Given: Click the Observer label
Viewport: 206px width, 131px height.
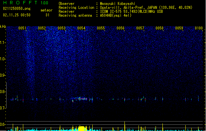Looking at the screenshot, I should click(x=66, y=4).
